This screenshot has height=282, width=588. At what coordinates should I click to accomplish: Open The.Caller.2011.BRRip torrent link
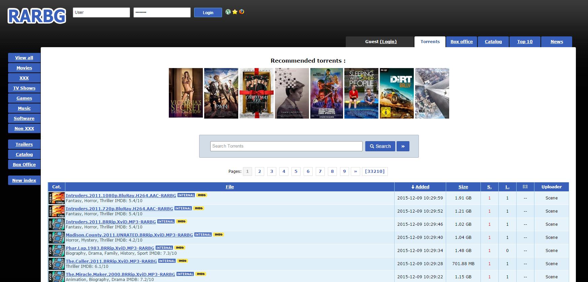click(111, 261)
